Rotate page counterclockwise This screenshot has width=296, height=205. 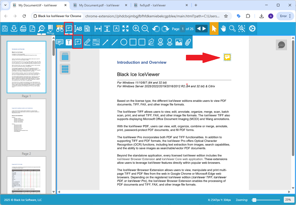(x=156, y=29)
